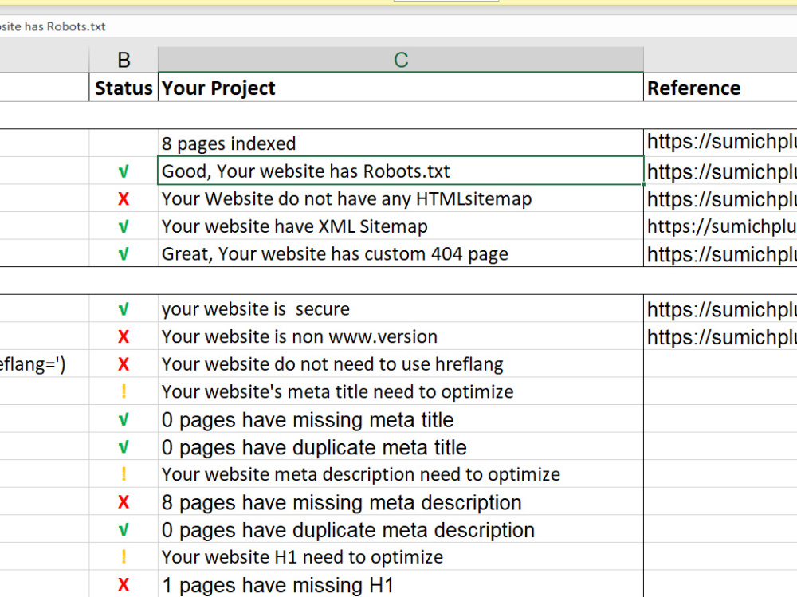
Task: Open the reference link in the non www.version row
Action: point(722,337)
